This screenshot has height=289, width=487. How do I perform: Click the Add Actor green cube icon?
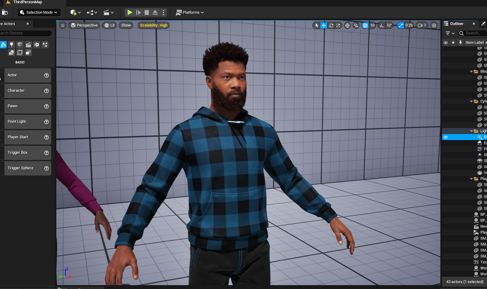tap(73, 12)
